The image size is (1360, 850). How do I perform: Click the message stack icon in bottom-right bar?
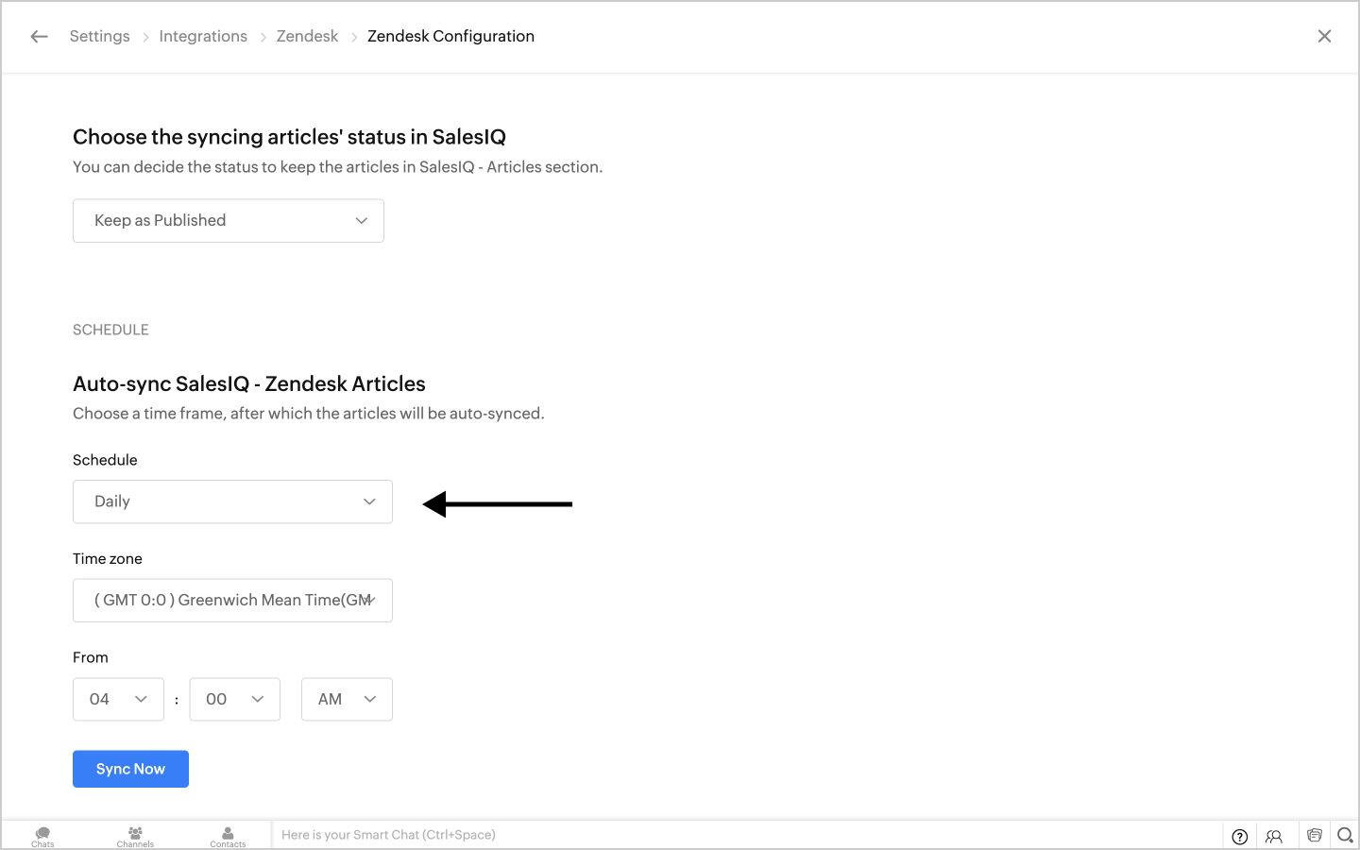coord(1314,835)
